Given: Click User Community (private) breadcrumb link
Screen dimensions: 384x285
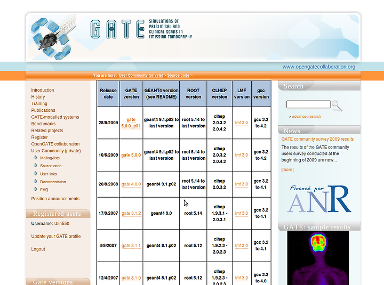Looking at the screenshot, I should coord(141,75).
